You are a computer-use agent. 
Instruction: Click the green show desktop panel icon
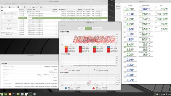click(x=6, y=94)
